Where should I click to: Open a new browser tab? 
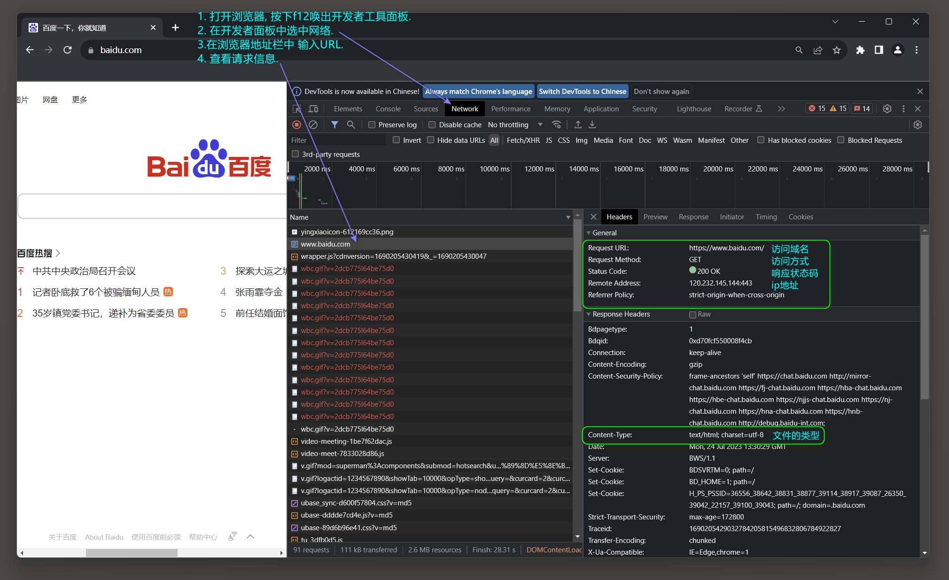175,28
